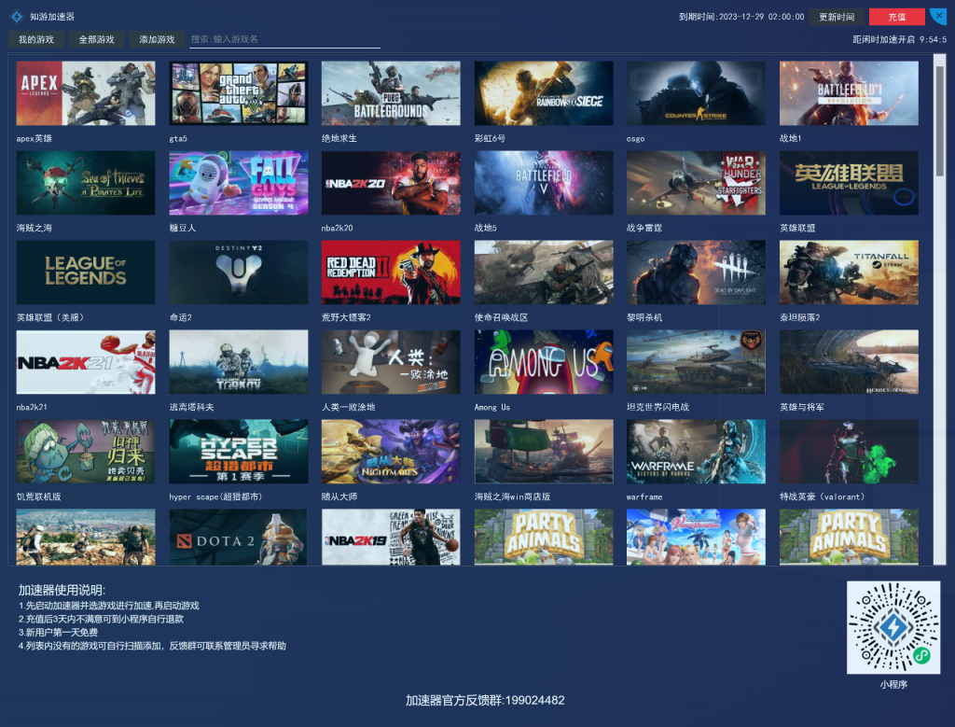Click the 彩虹6号 game label
Image resolution: width=955 pixels, height=727 pixels.
[490, 138]
